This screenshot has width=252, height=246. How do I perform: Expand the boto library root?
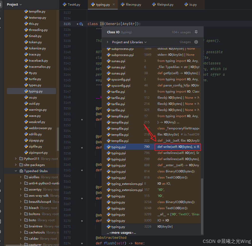tap(20, 220)
